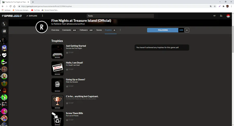Open the Extensions puzzle piece menu
This screenshot has height=126, width=234.
223,6
